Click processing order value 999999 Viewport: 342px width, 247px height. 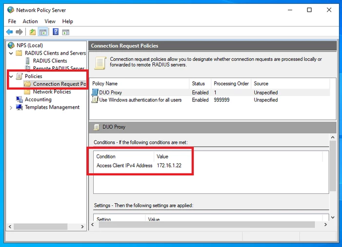coord(221,100)
